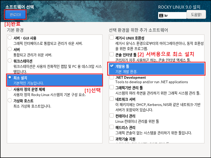Check the 콘솔 인터넷 툴 checkbox

click(112, 54)
